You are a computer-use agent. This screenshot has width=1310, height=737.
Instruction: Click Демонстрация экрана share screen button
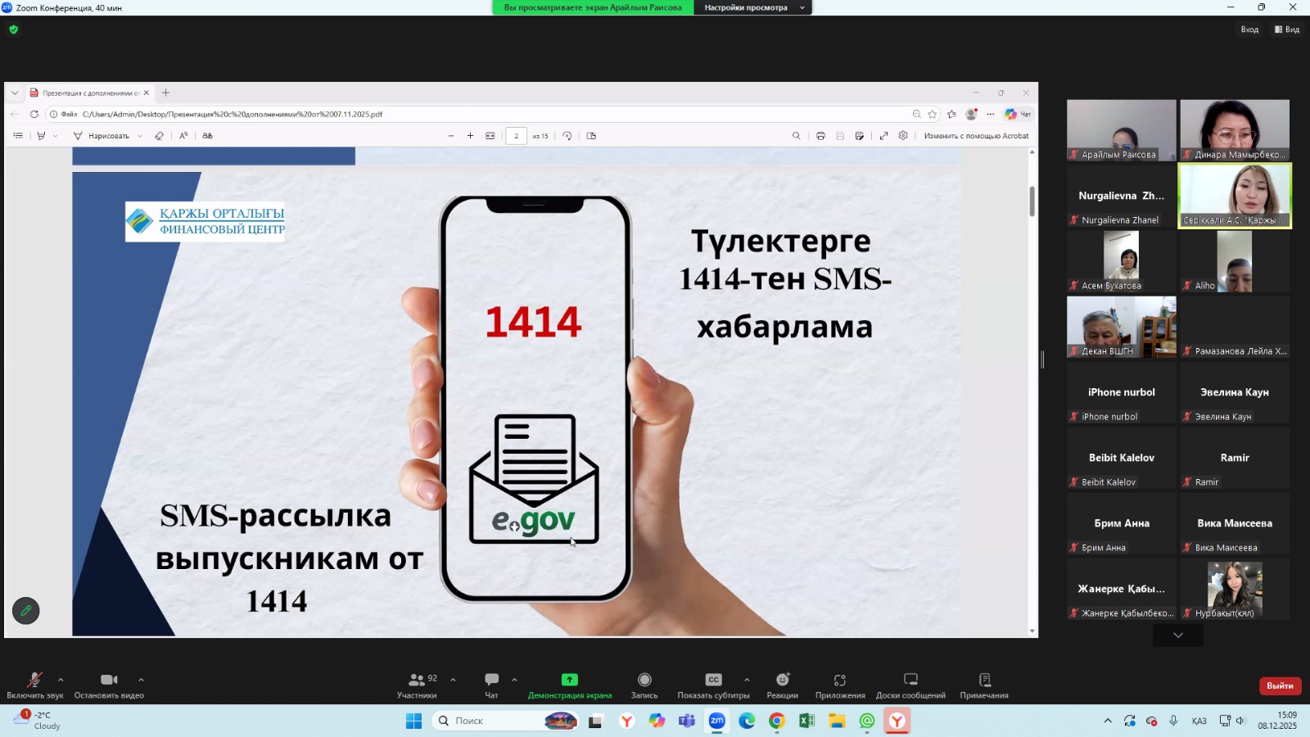coord(570,685)
